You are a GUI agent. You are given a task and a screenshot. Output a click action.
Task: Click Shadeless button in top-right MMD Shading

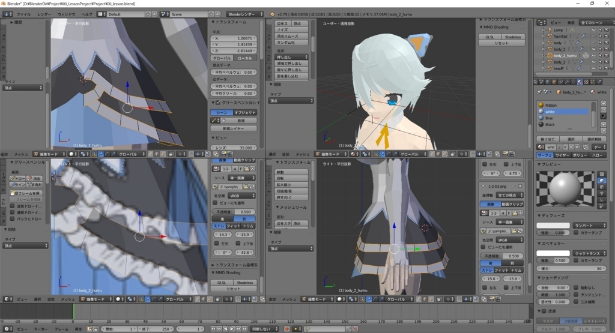click(513, 37)
